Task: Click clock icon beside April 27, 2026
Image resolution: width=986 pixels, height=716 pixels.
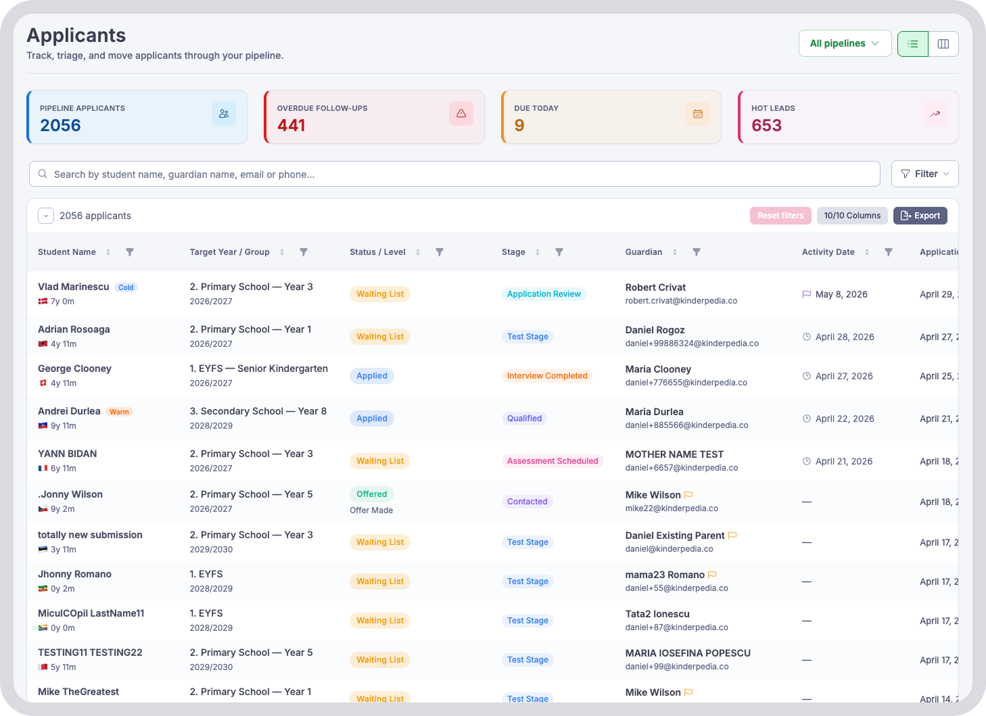Action: 807,376
